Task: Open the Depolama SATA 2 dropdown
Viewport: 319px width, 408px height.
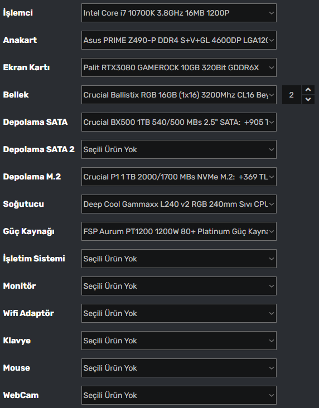Action: coord(179,149)
